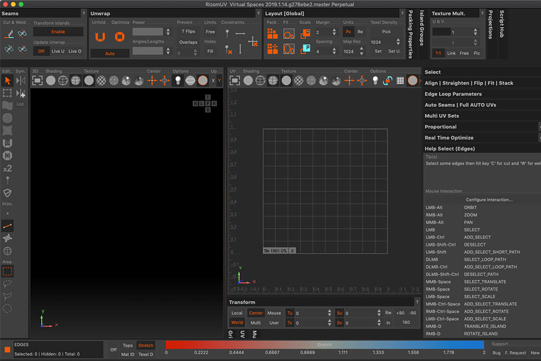This screenshot has width=541, height=361.
Task: Click the checker texture icon in 3D toolbar
Action: click(x=101, y=81)
